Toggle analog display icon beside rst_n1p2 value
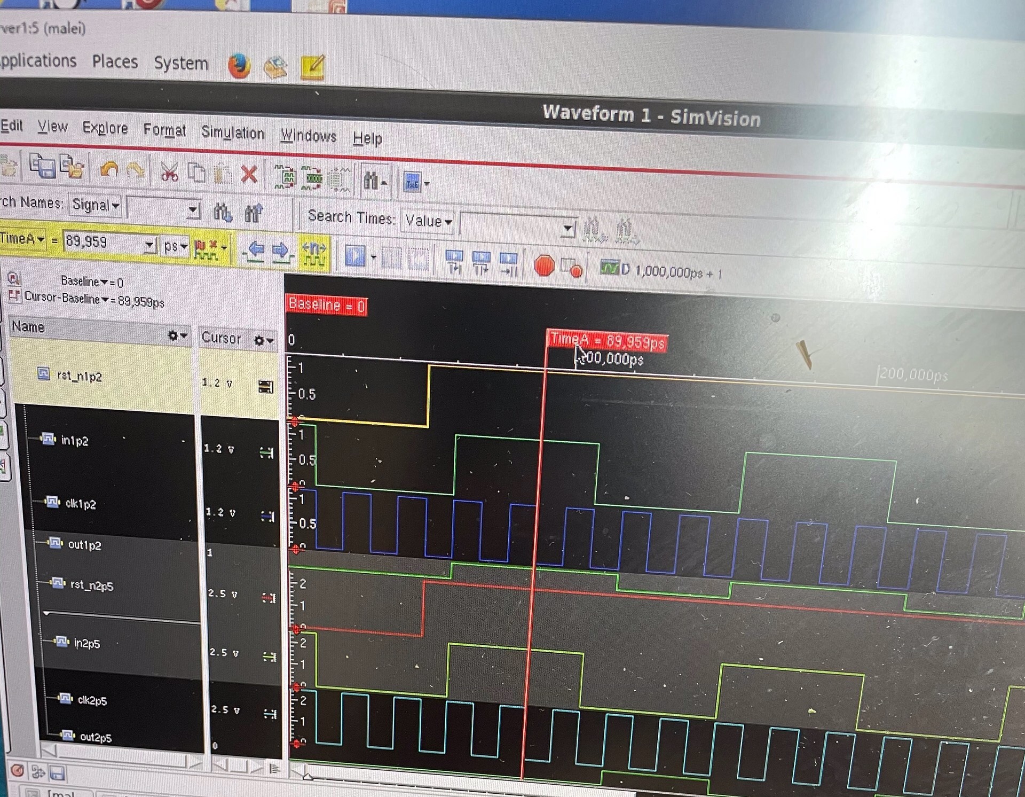 click(265, 387)
